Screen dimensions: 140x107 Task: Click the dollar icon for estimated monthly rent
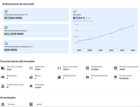click(6, 27)
